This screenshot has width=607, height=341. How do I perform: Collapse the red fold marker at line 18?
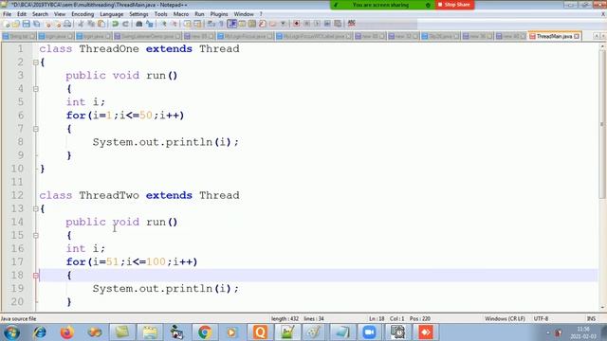[36, 276]
